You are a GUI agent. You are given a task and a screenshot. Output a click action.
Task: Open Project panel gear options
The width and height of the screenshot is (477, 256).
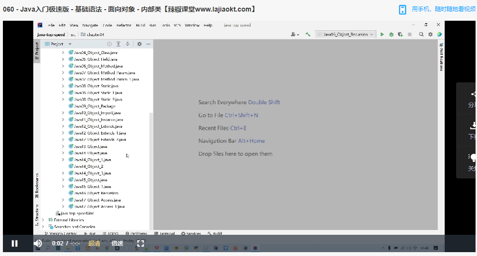[x=139, y=44]
